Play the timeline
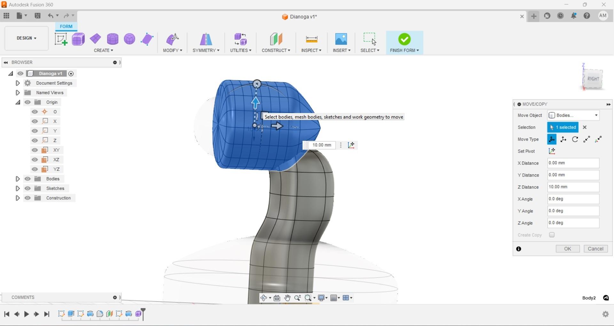 (27, 314)
